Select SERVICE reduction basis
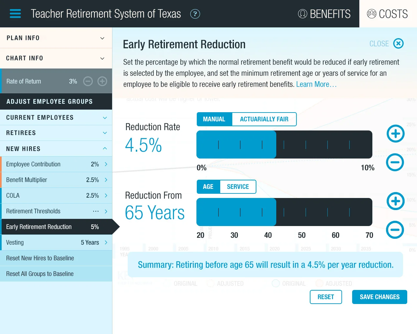The height and width of the screenshot is (334, 417). point(238,187)
